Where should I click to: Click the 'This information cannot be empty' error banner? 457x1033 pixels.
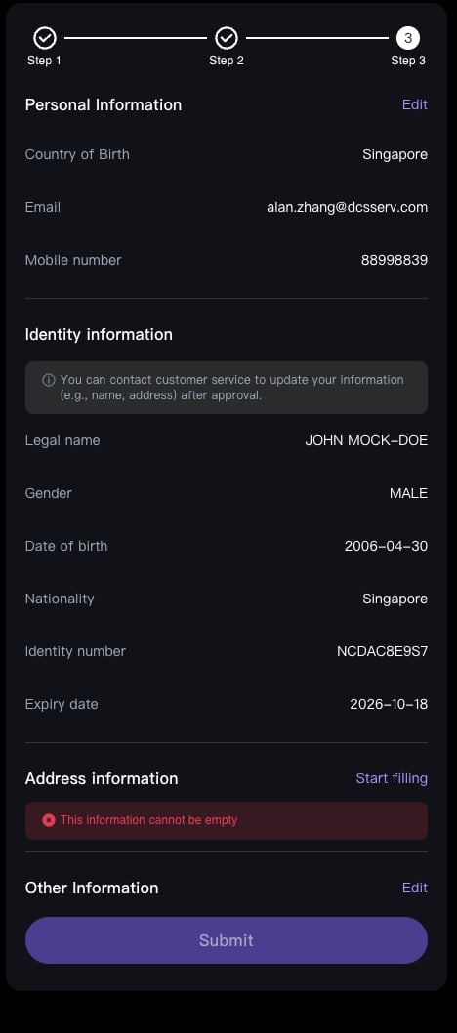(227, 821)
